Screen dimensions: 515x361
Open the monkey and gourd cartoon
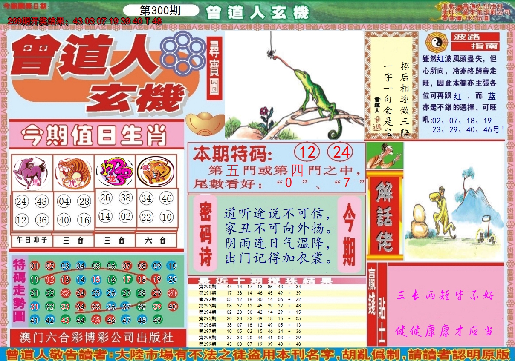coord(454,202)
